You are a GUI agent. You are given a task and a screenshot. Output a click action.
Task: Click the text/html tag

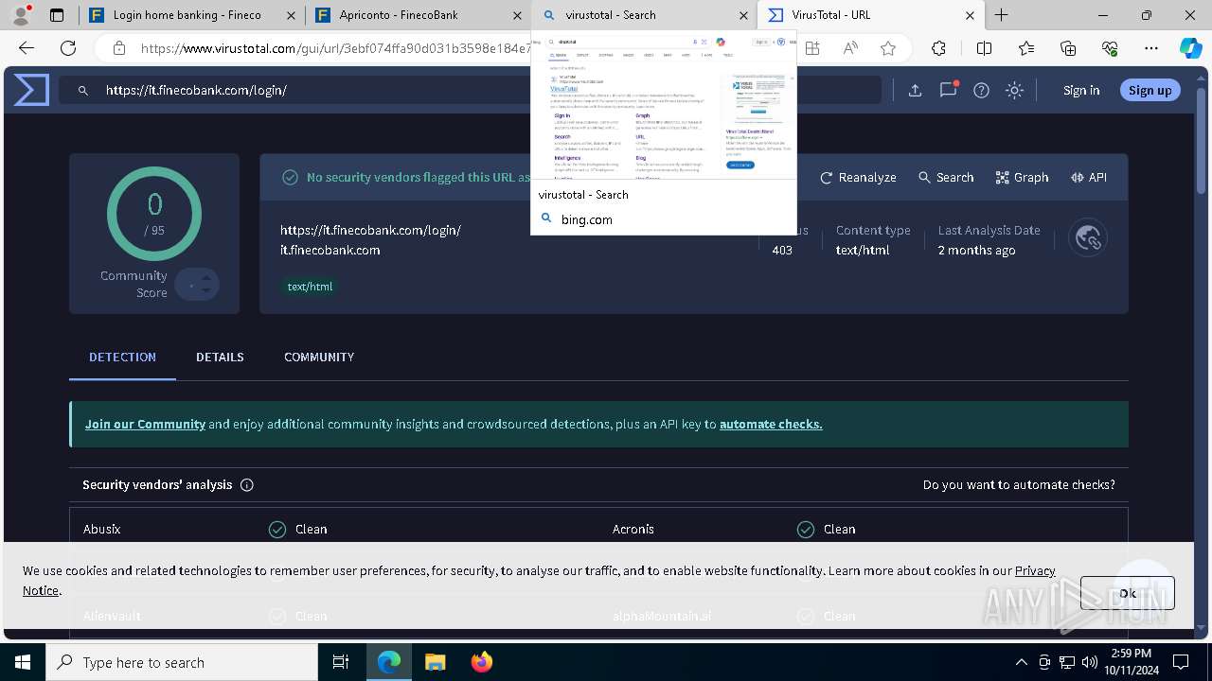click(311, 287)
